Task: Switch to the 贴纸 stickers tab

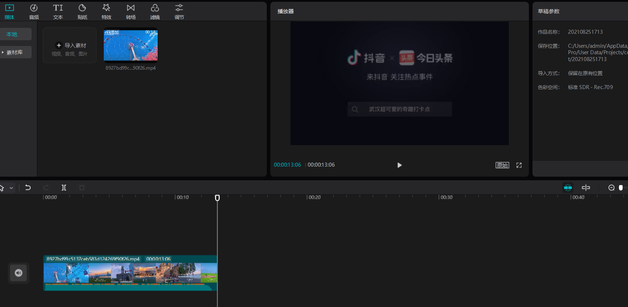Action: 82,11
